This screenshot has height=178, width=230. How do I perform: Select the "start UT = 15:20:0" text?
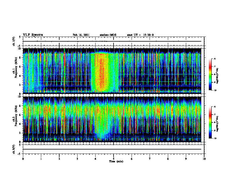(x=140, y=35)
